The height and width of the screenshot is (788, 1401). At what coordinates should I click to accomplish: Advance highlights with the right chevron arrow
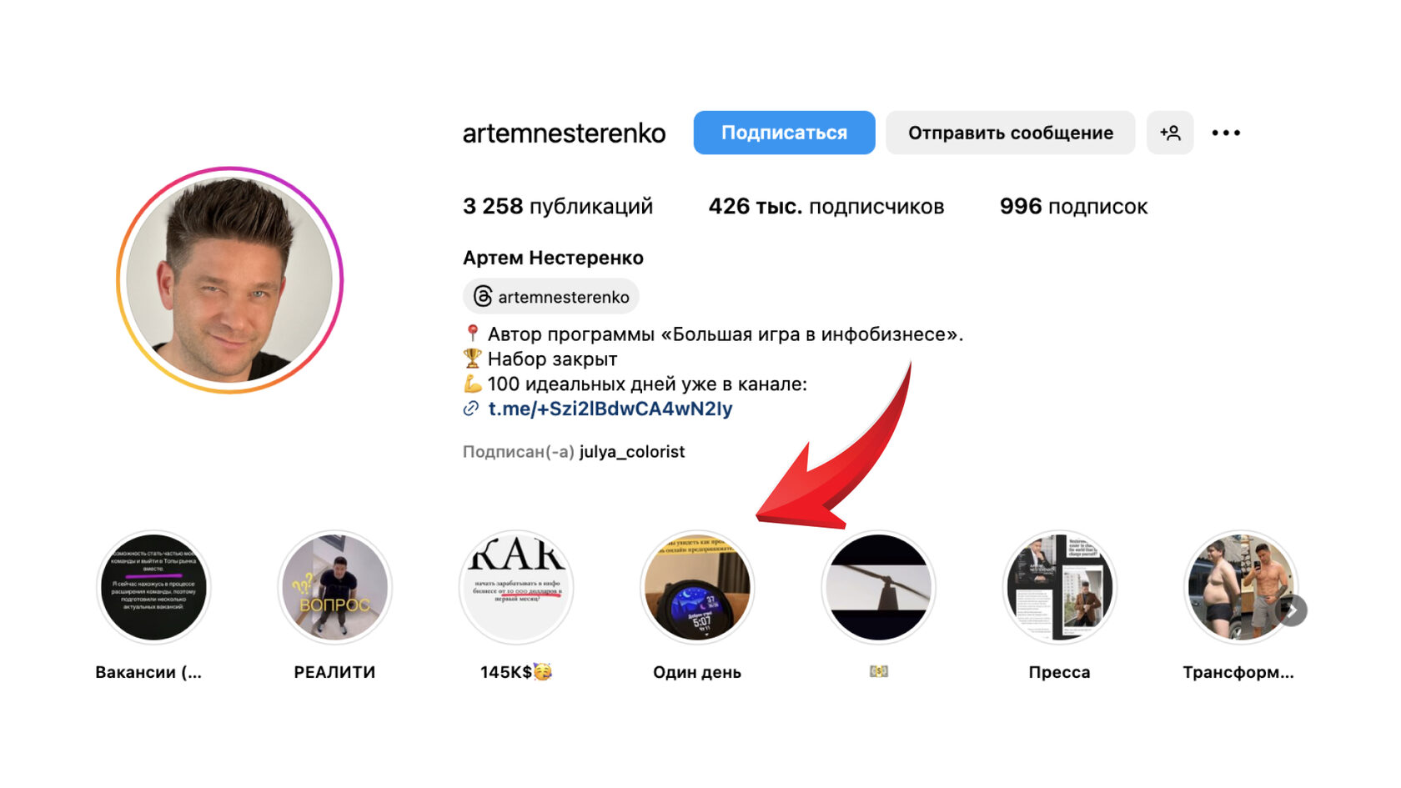[x=1292, y=610]
